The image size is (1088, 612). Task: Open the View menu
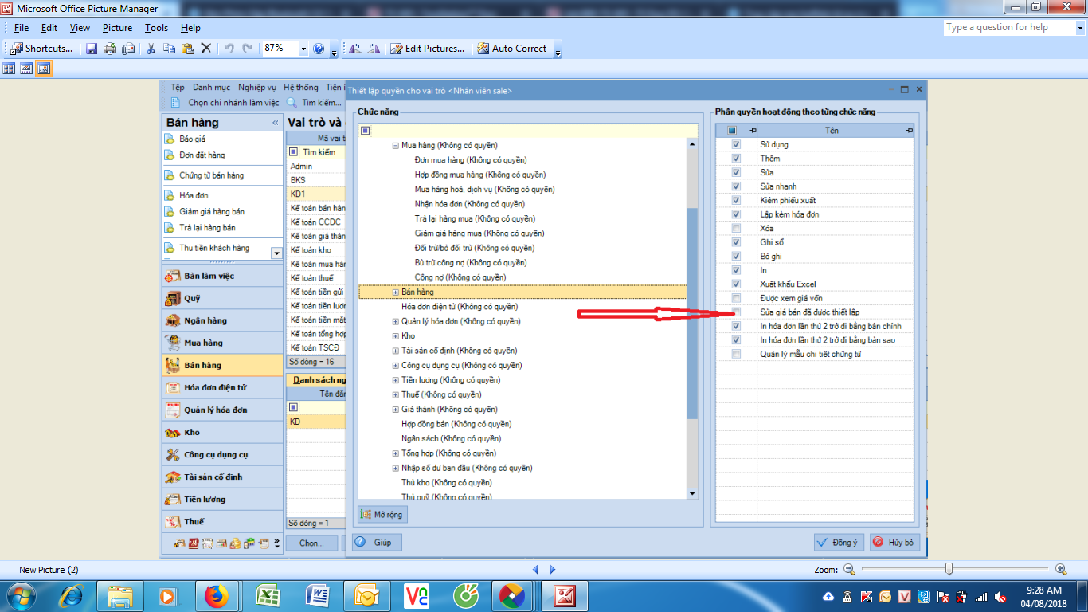click(x=80, y=28)
